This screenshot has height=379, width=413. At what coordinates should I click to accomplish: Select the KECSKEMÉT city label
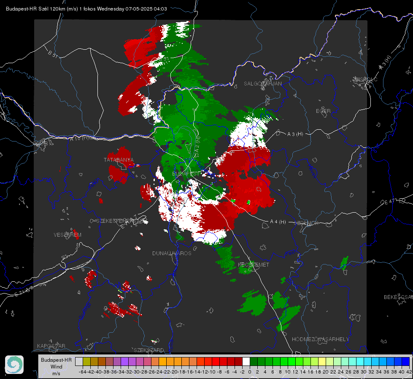tap(254, 265)
